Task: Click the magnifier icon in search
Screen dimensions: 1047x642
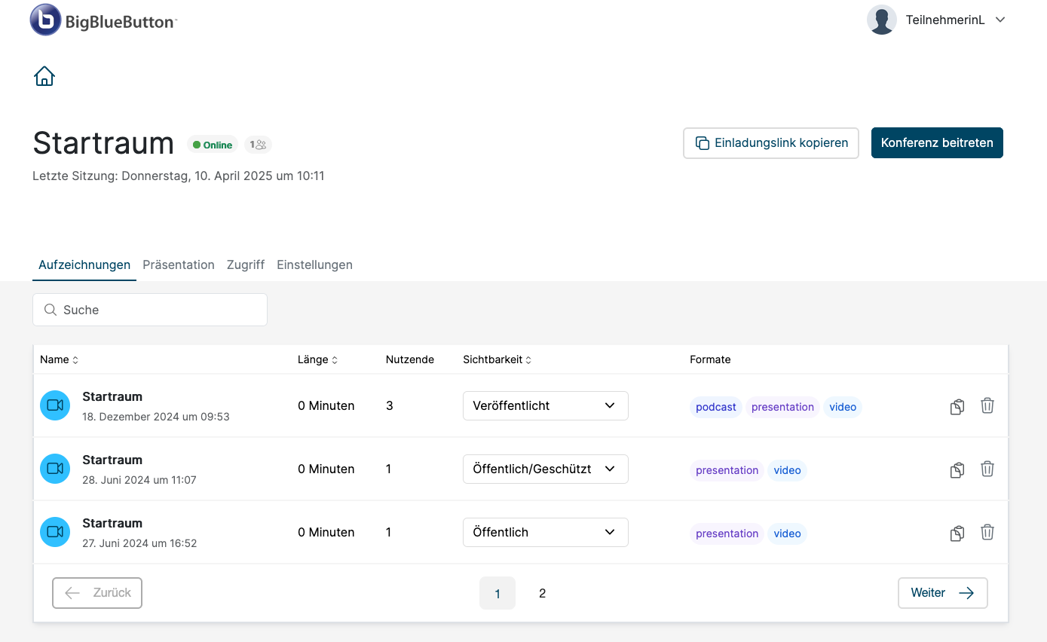Action: [51, 310]
